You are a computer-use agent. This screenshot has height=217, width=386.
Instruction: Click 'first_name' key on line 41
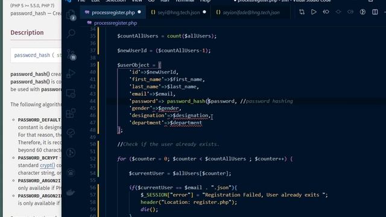pos(147,80)
